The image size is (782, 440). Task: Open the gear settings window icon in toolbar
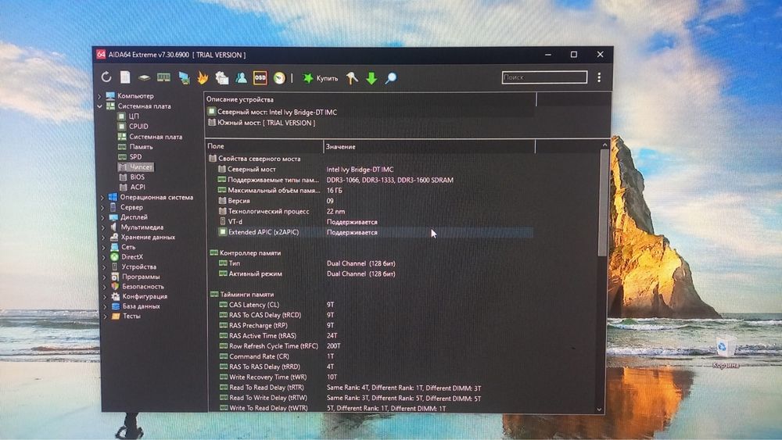[221, 77]
